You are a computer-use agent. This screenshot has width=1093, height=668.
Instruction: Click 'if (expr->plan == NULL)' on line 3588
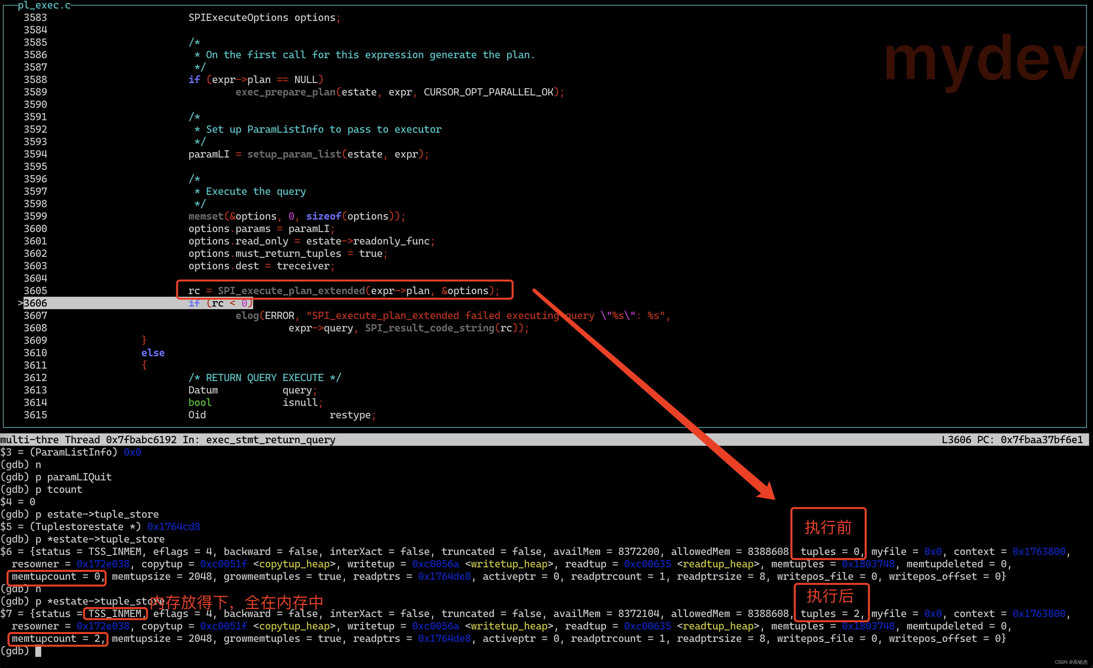[256, 79]
